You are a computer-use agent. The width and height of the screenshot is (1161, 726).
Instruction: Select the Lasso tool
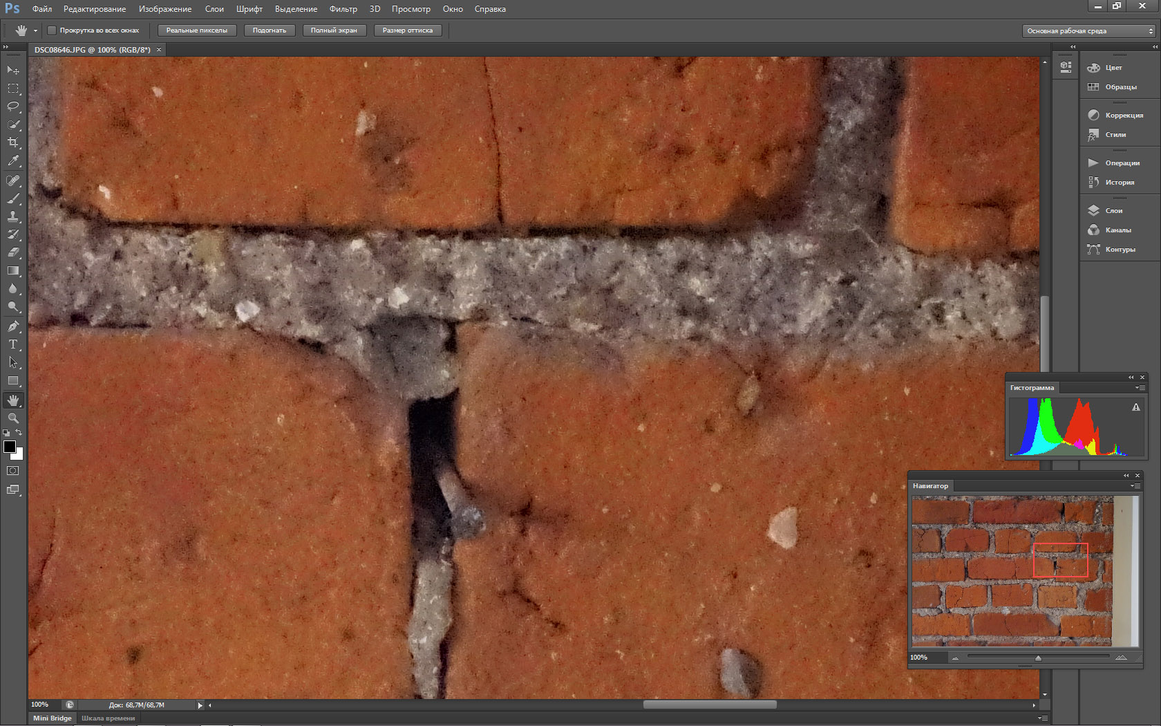(13, 106)
